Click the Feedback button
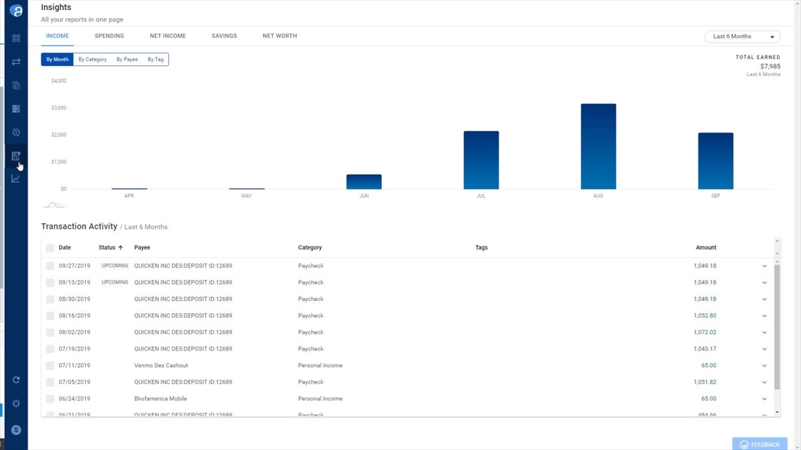 coord(760,444)
